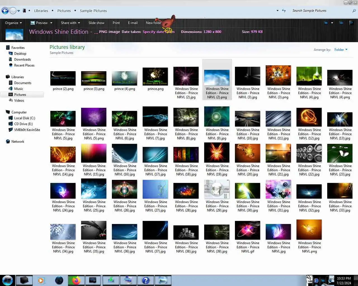The height and width of the screenshot is (286, 358).
Task: Open the view options dropdown arrow
Action: pos(332,23)
